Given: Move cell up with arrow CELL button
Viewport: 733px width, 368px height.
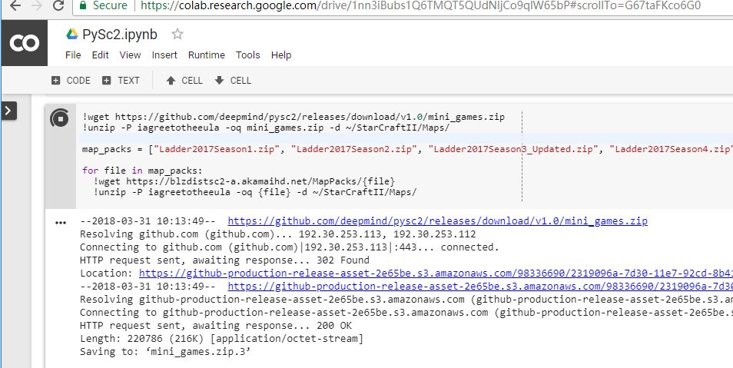Looking at the screenshot, I should pyautogui.click(x=184, y=81).
